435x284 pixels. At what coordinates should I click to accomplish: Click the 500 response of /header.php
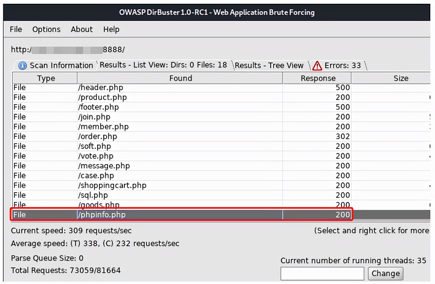343,87
